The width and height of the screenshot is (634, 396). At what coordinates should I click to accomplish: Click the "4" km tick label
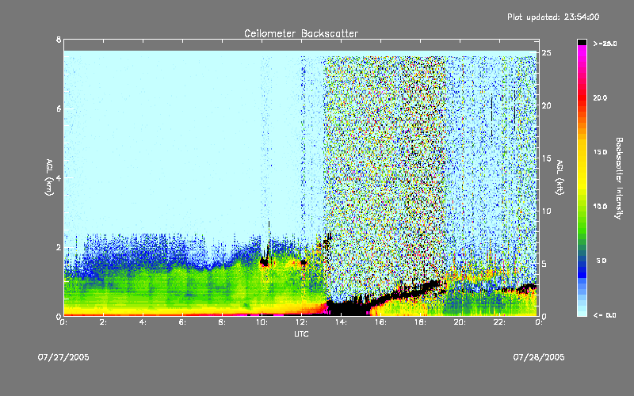tap(59, 177)
